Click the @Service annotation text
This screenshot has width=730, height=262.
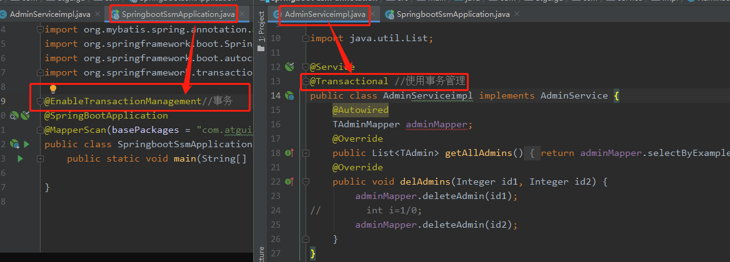[x=332, y=67]
